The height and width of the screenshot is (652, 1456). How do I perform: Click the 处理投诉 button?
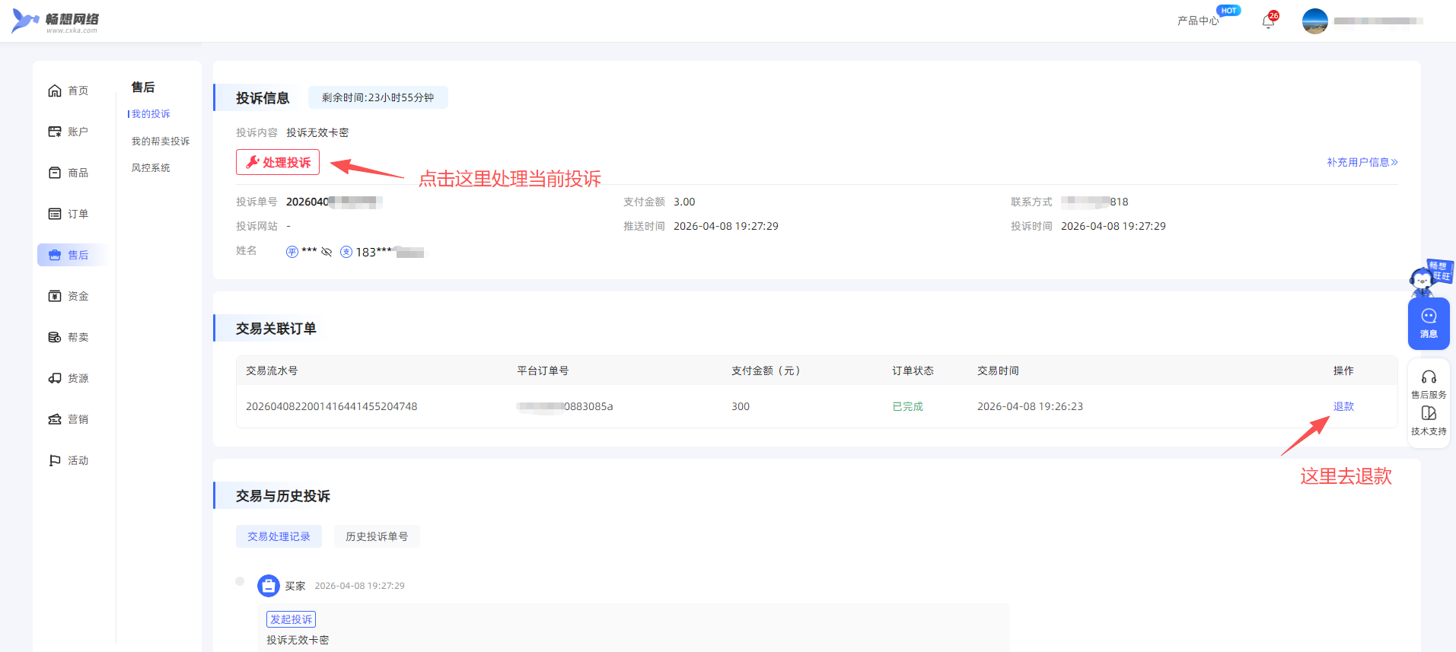[278, 162]
